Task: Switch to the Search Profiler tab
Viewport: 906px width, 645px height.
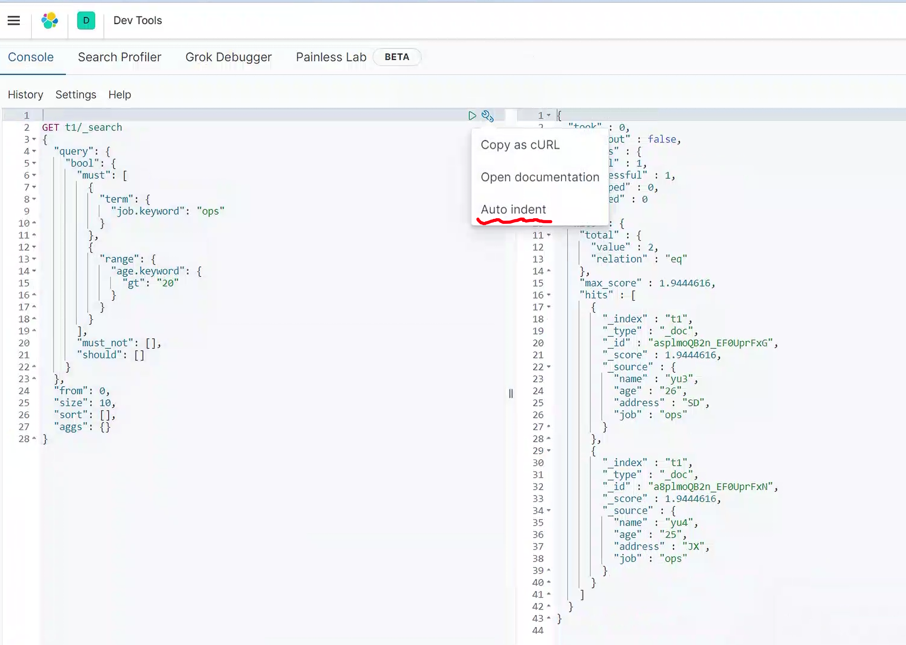Action: [120, 57]
